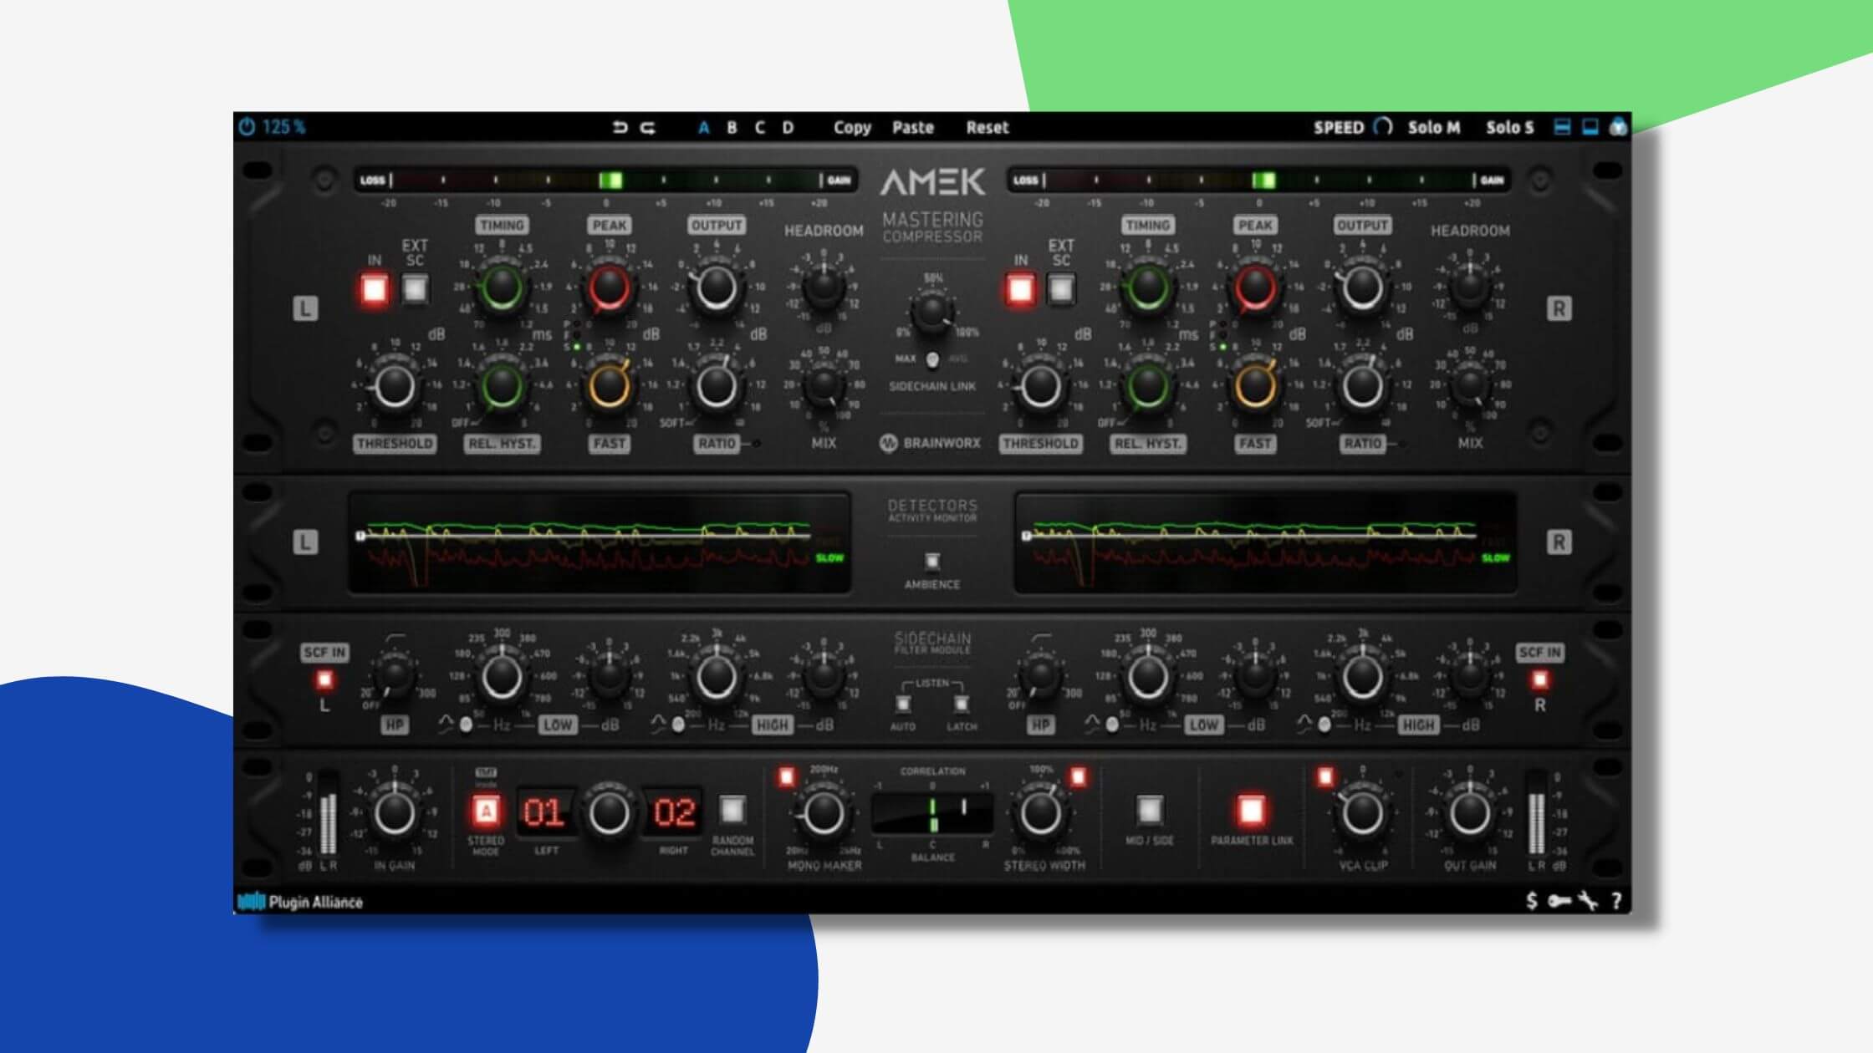1873x1053 pixels.
Task: Open the wrench settings icon
Action: pyautogui.click(x=1587, y=901)
